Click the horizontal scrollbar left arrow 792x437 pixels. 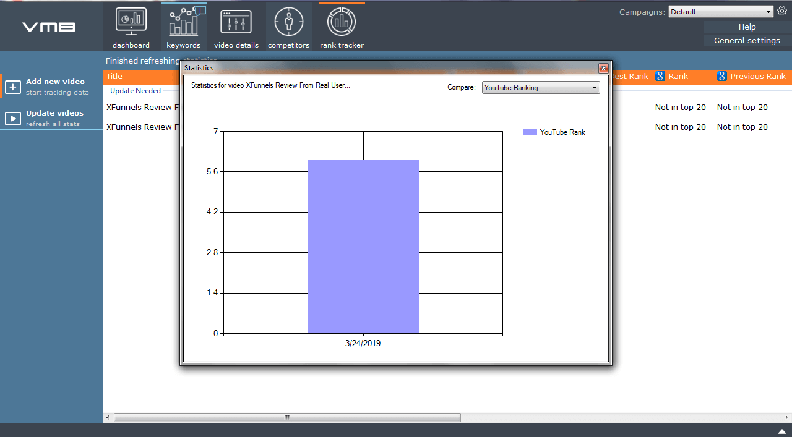pos(108,418)
